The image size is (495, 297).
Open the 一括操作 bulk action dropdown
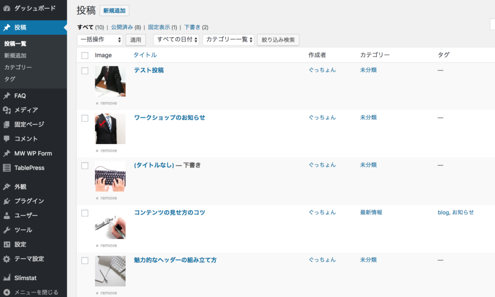tap(100, 40)
